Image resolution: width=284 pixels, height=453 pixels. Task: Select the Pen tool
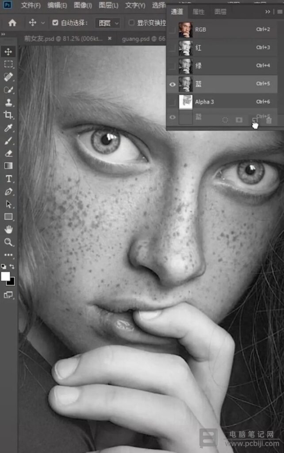(x=8, y=191)
